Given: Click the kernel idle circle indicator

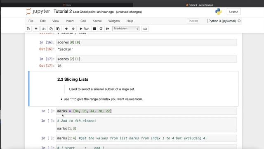Looking at the screenshot, I should pos(239,21).
